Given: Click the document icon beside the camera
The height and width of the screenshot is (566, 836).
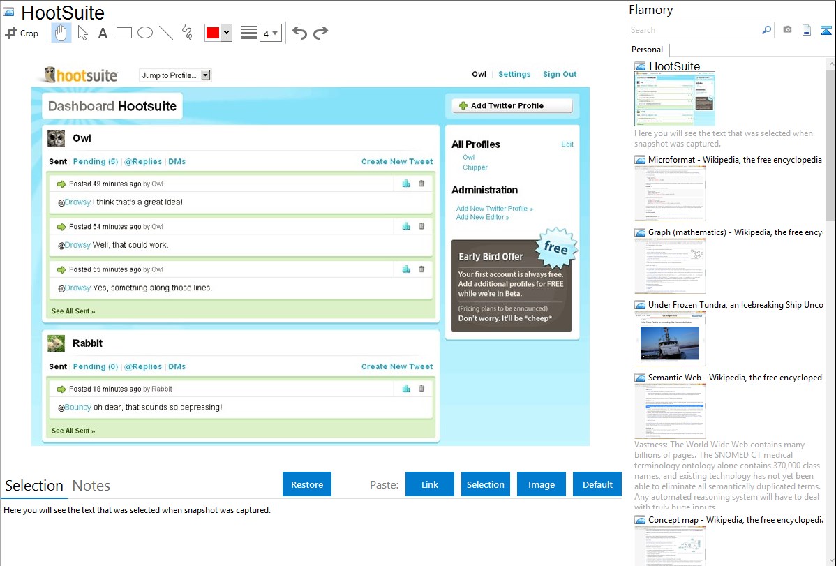Looking at the screenshot, I should click(807, 30).
